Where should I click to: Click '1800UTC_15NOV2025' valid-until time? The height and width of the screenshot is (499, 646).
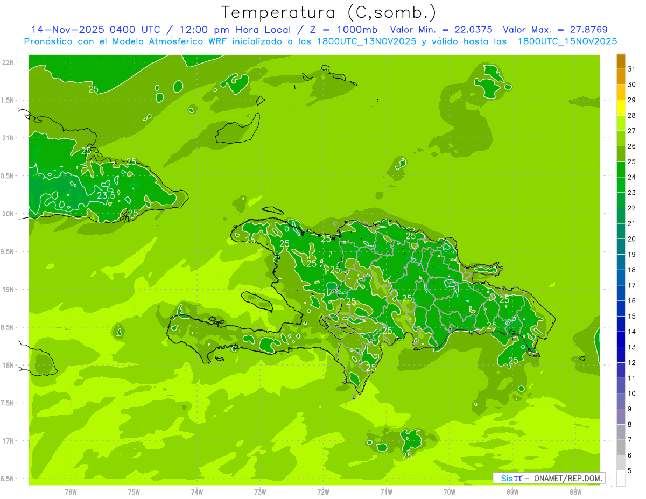[567, 41]
